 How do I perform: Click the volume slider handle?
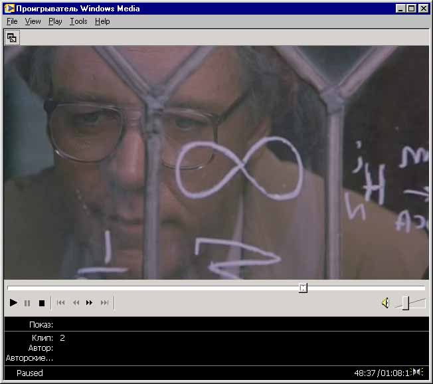405,303
